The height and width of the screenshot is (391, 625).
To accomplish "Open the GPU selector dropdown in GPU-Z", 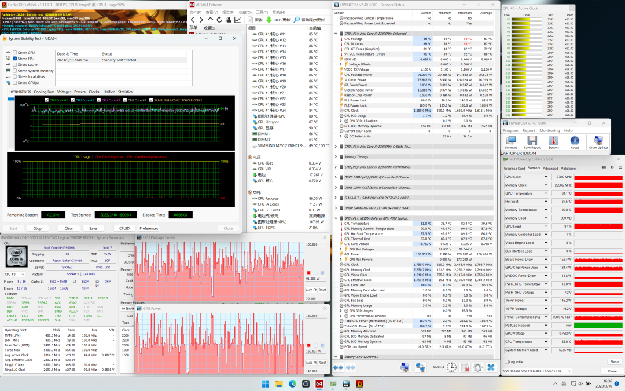I will [x=537, y=371].
